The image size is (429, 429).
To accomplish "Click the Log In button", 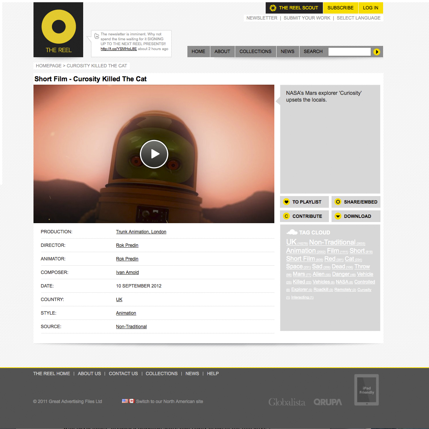I will click(371, 8).
